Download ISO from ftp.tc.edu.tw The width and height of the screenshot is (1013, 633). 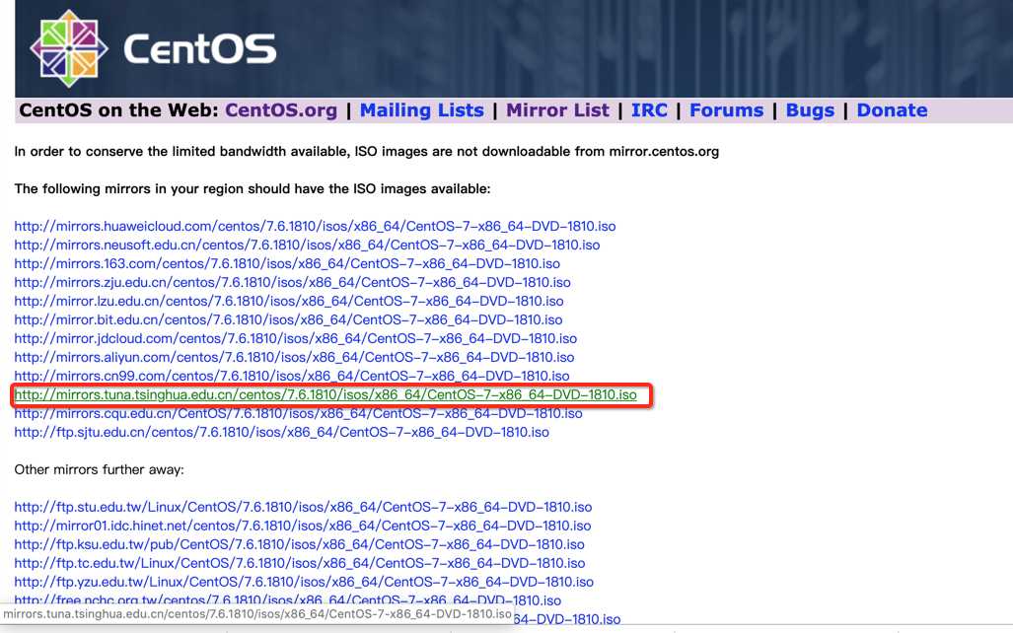[300, 563]
